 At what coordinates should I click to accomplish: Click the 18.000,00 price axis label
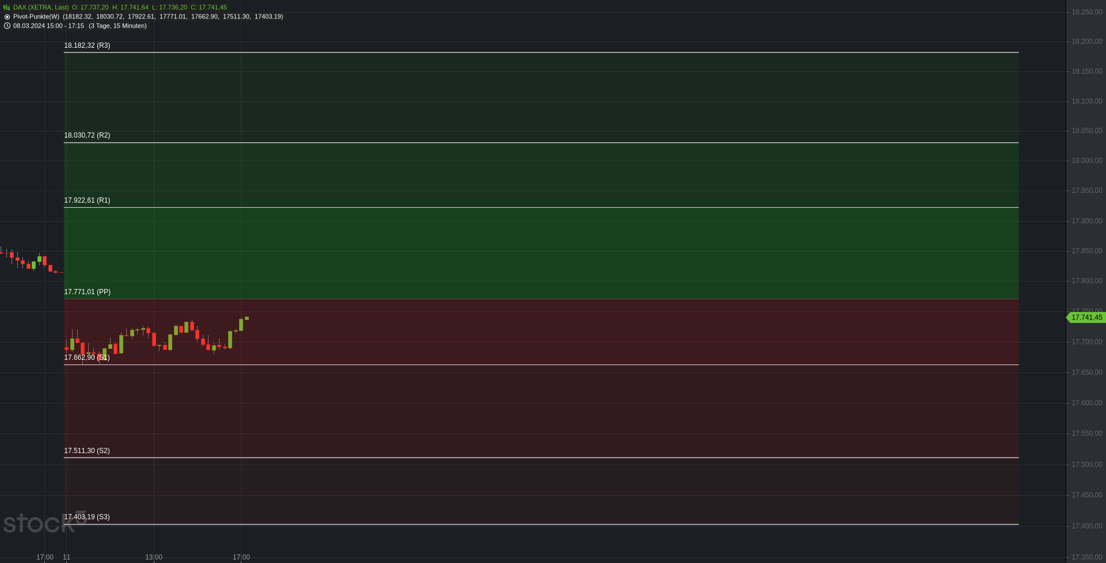pyautogui.click(x=1086, y=161)
